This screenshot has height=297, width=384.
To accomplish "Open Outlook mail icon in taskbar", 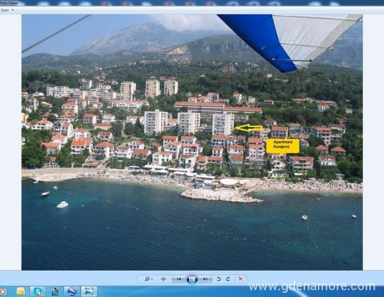I will pyautogui.click(x=21, y=292).
